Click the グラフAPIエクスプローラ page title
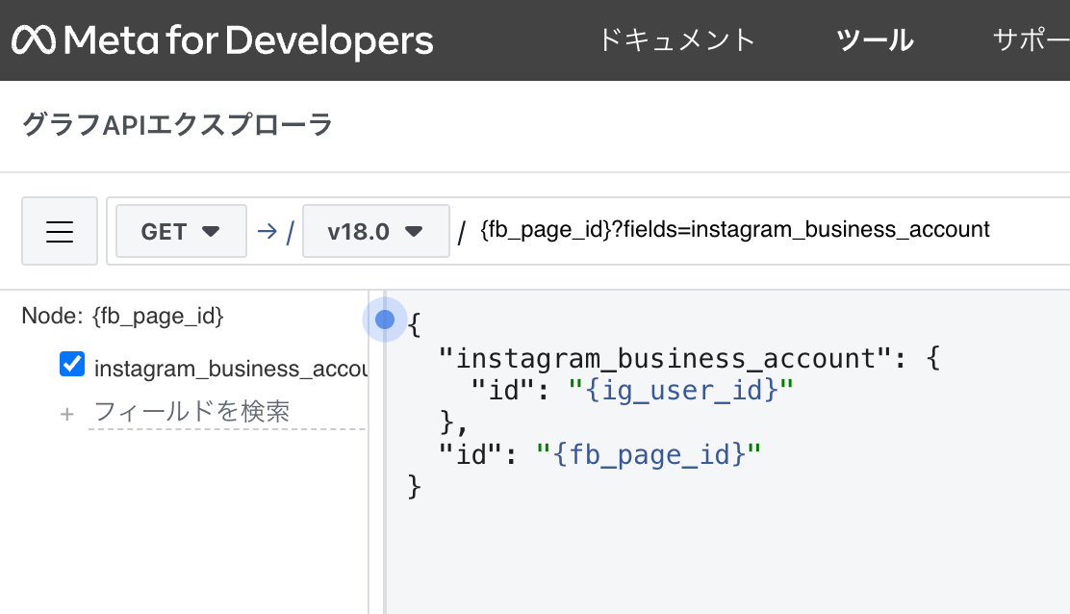This screenshot has width=1070, height=614. tap(177, 125)
